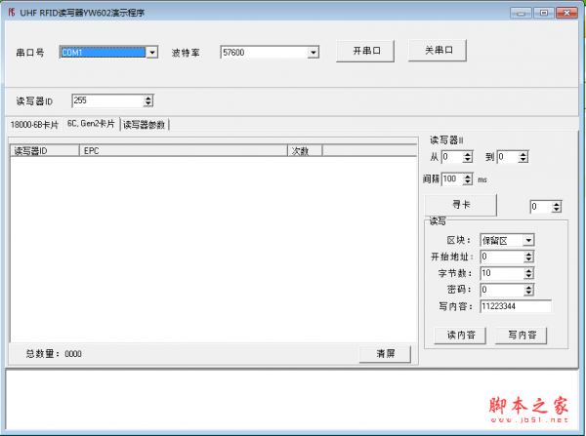Open the 区块 保留区 dropdown
This screenshot has height=436, width=586.
pos(528,240)
